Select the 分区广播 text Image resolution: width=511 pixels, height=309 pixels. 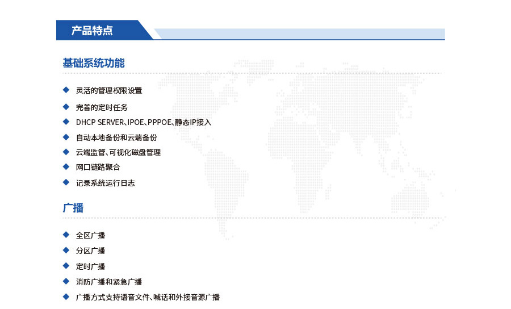pyautogui.click(x=91, y=251)
